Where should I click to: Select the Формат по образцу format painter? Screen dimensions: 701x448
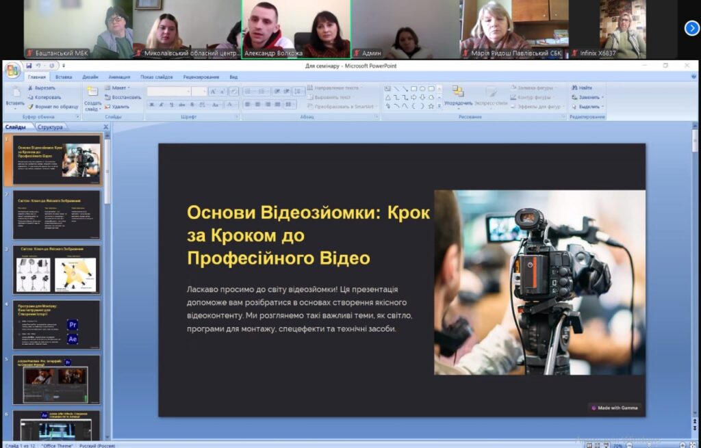point(53,107)
